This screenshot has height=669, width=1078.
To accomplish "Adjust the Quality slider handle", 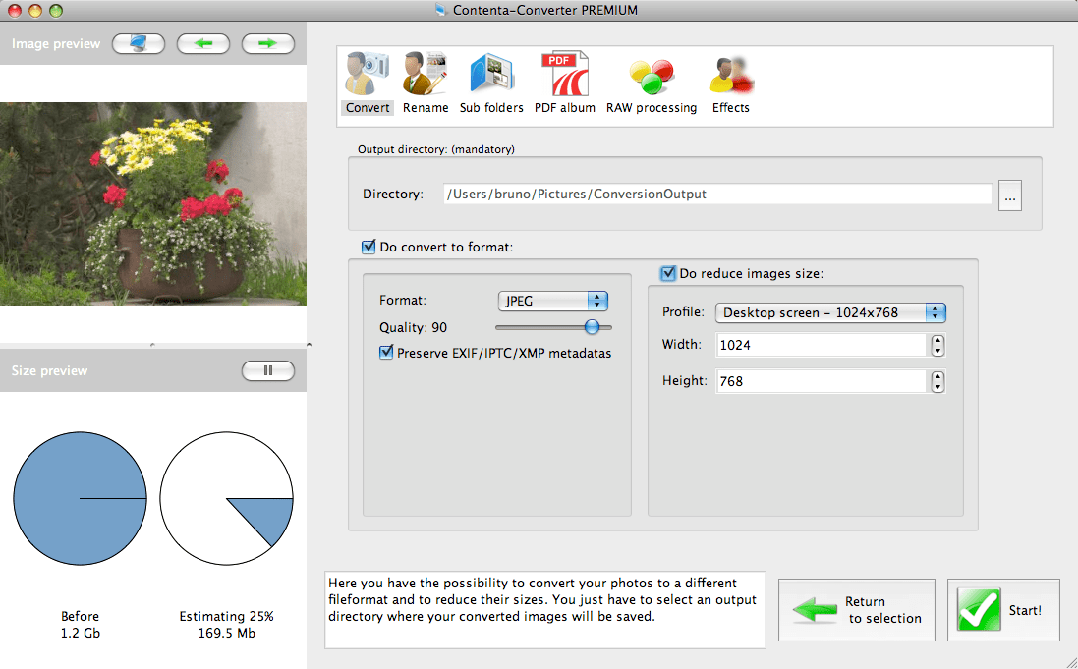I will (x=592, y=327).
